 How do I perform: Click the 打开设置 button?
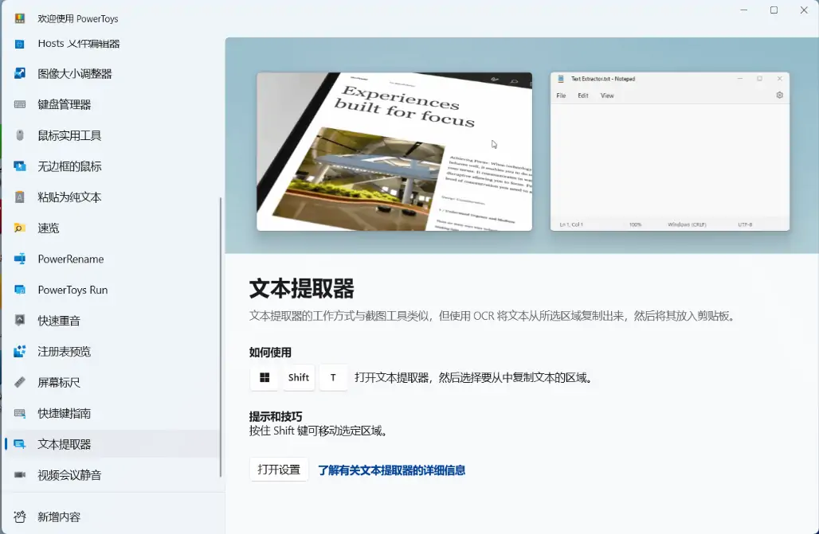(x=277, y=470)
